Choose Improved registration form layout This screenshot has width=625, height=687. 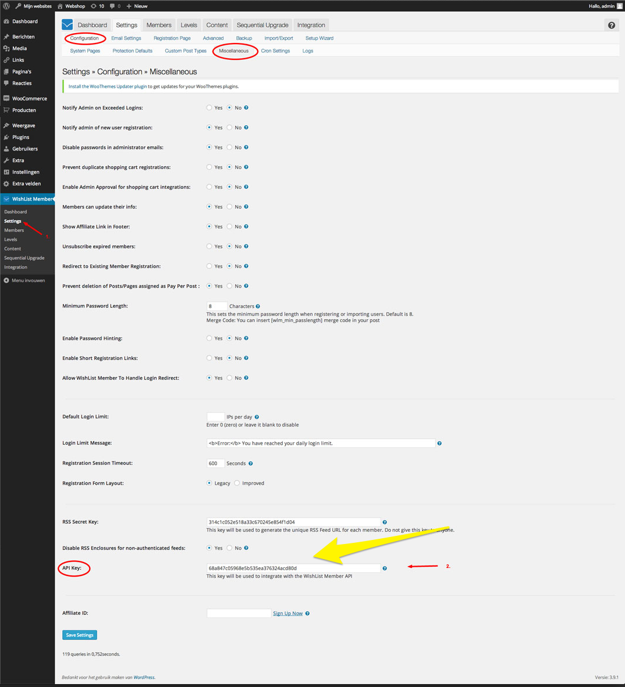[x=237, y=483]
